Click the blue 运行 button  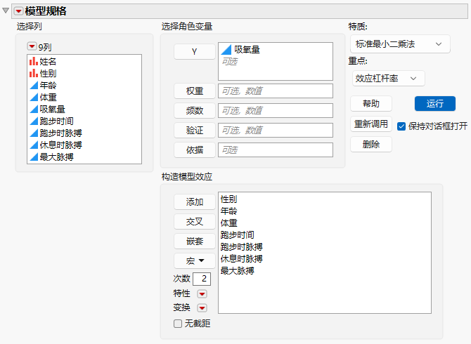[435, 104]
